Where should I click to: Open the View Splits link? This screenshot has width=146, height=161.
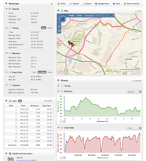[x=48, y=101]
